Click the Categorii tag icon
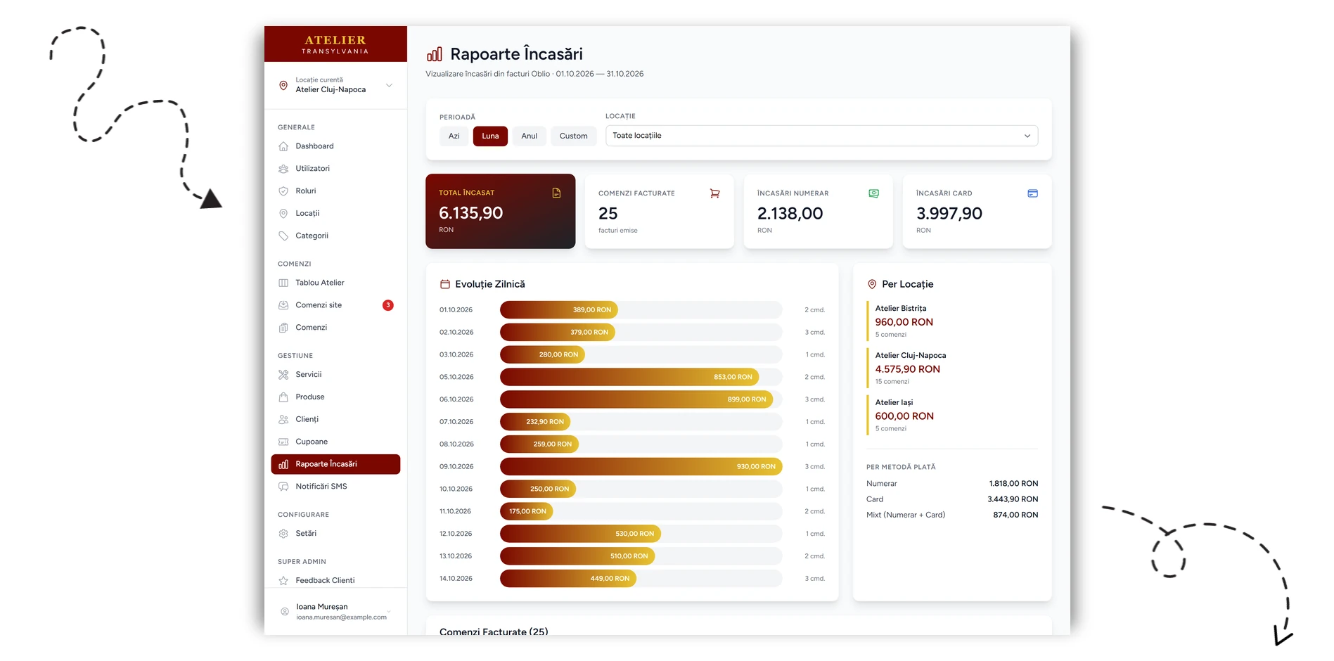Screen dimensions: 1334x661 pos(283,236)
